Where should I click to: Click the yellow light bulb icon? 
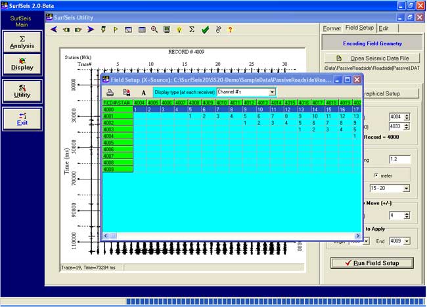(179, 30)
